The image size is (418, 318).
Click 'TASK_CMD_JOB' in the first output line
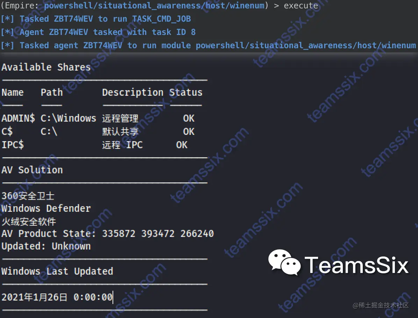point(161,19)
